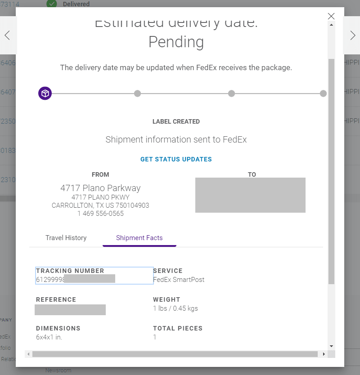
Task: Go to previous shipment with left chevron
Action: (x=7, y=36)
